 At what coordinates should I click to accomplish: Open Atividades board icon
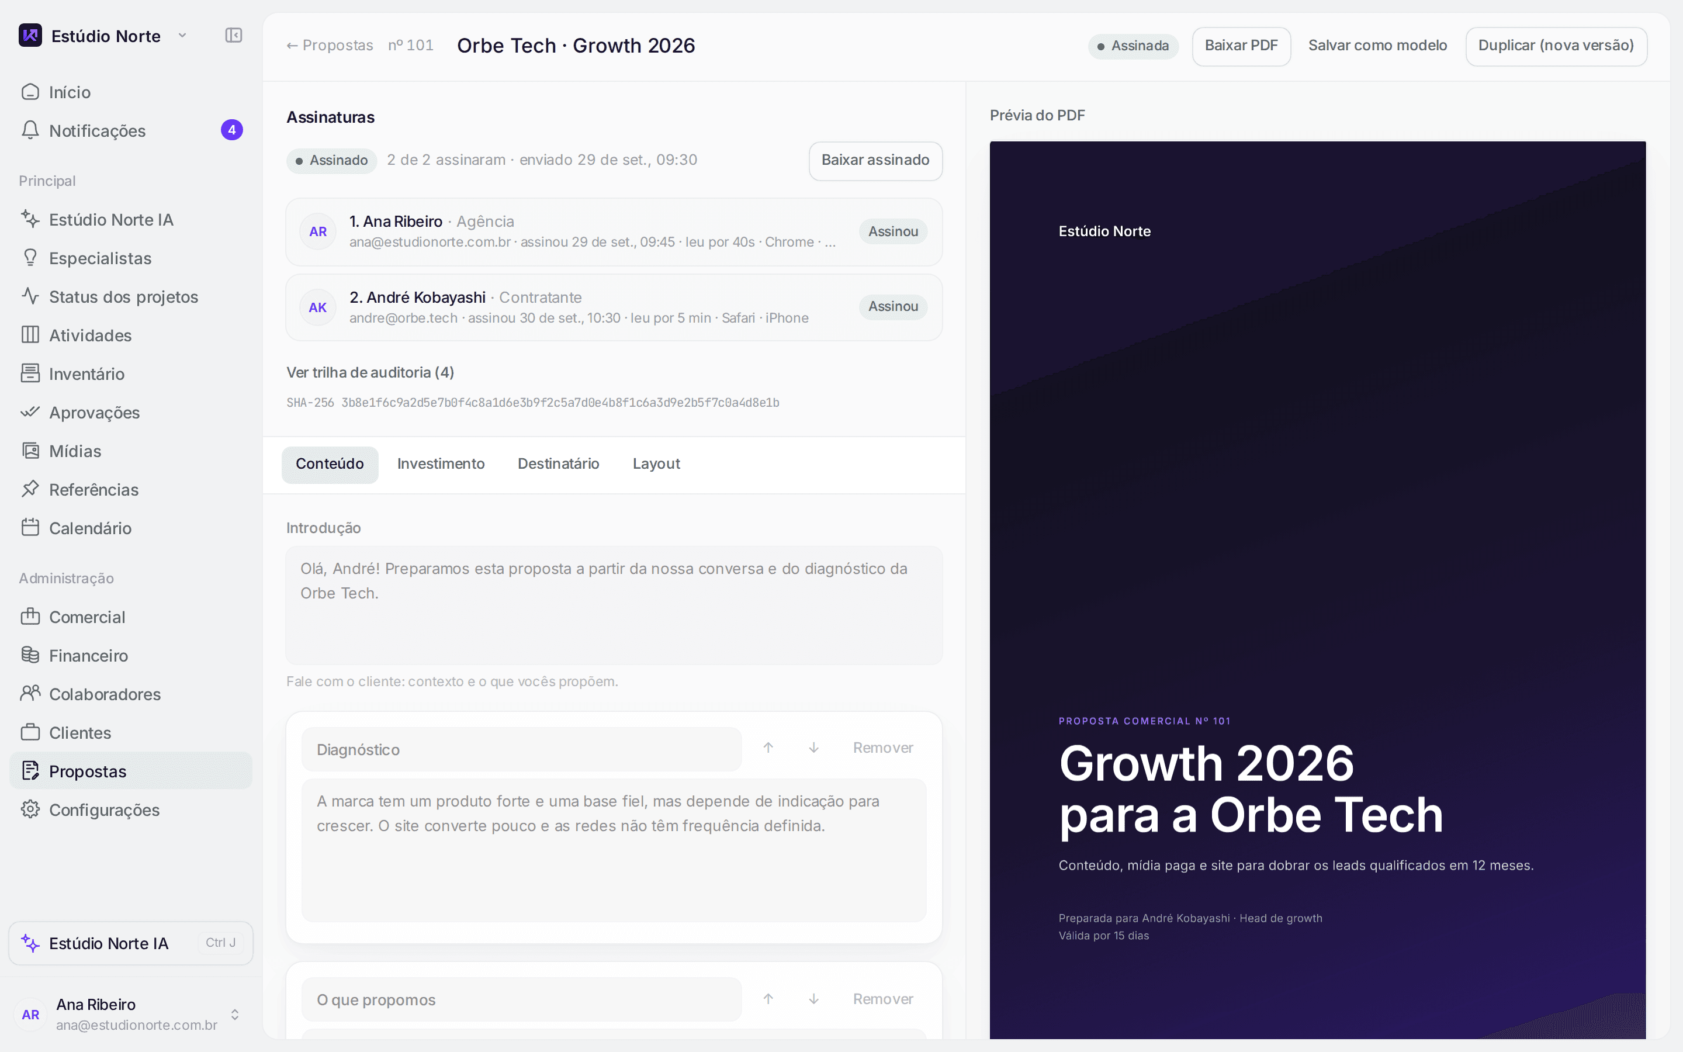(x=30, y=335)
